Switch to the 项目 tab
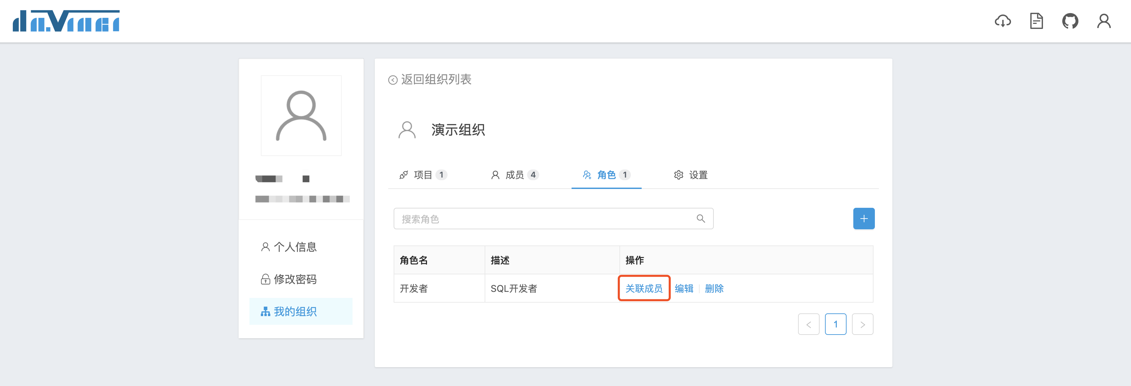The image size is (1131, 386). (423, 175)
